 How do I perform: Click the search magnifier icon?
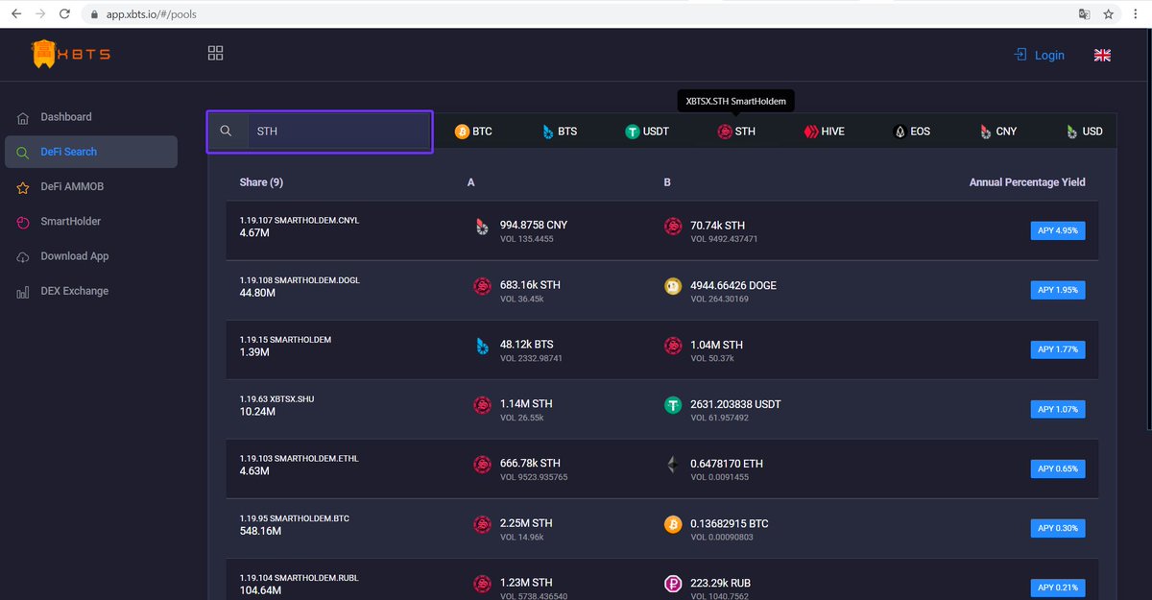tap(227, 131)
